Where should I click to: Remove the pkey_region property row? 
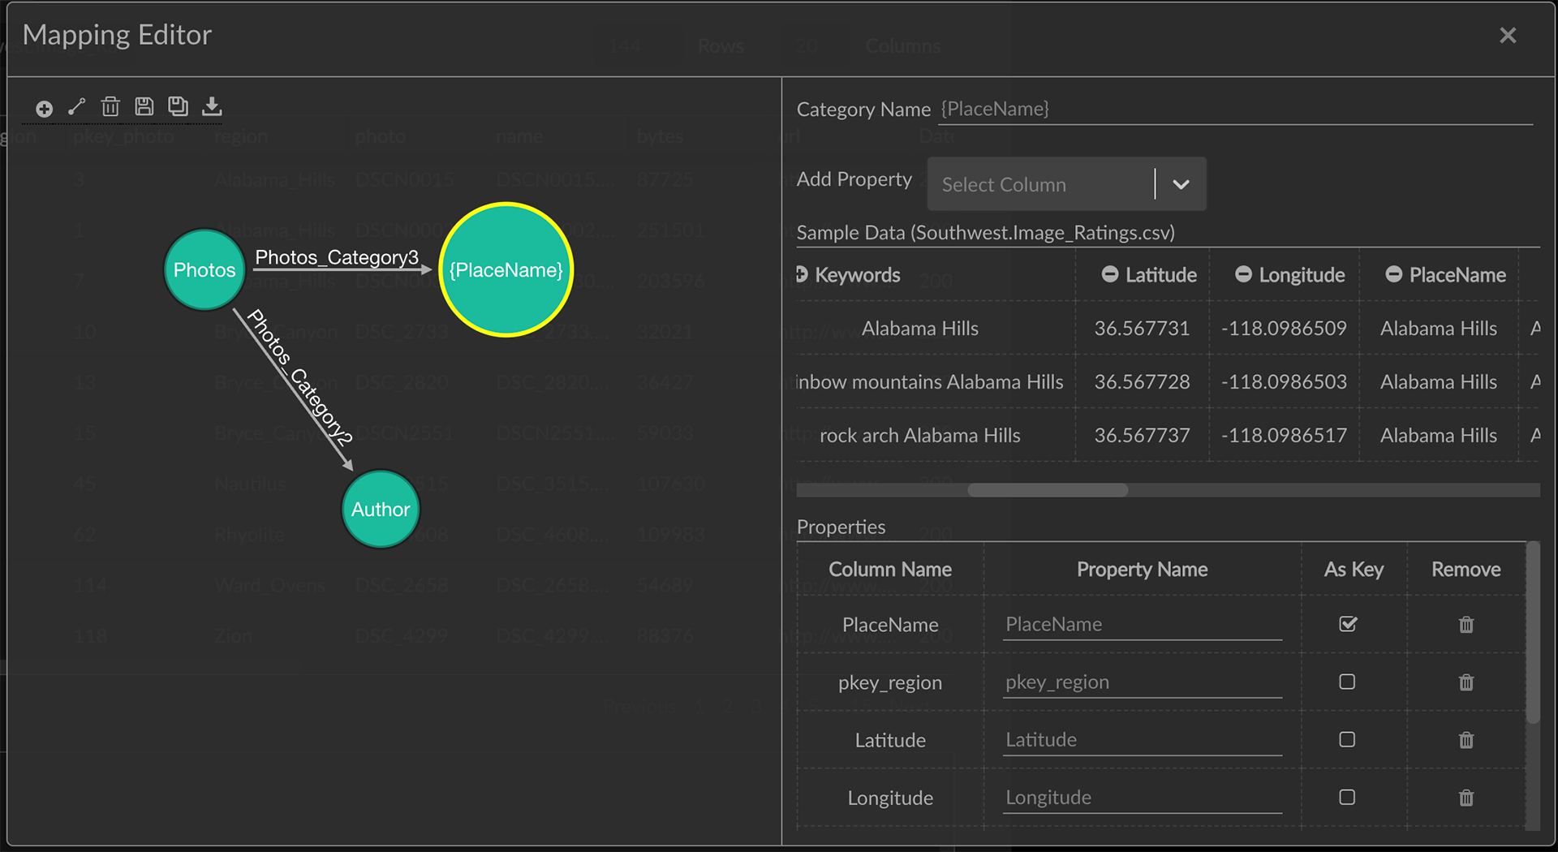click(1465, 682)
